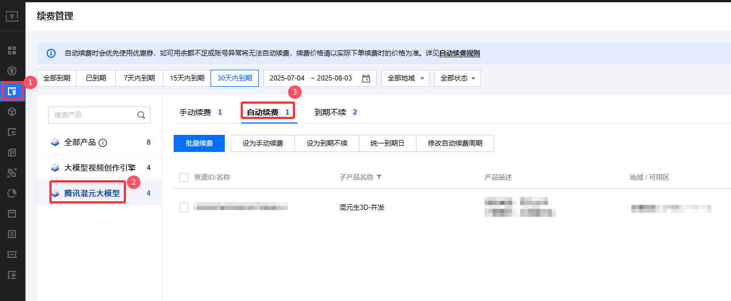This screenshot has width=731, height=301.
Task: Select 腾讯混元大模型 in the product list
Action: click(99, 193)
